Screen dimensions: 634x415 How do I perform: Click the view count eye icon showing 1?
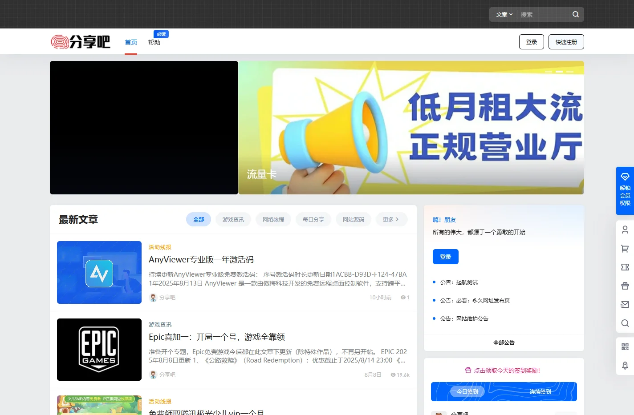(x=403, y=298)
